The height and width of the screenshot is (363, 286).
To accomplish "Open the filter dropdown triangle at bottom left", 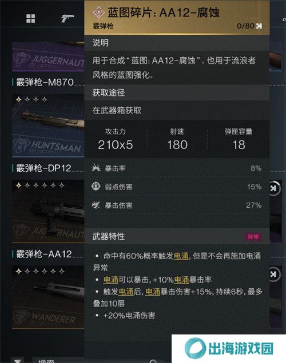I will (x=18, y=361).
